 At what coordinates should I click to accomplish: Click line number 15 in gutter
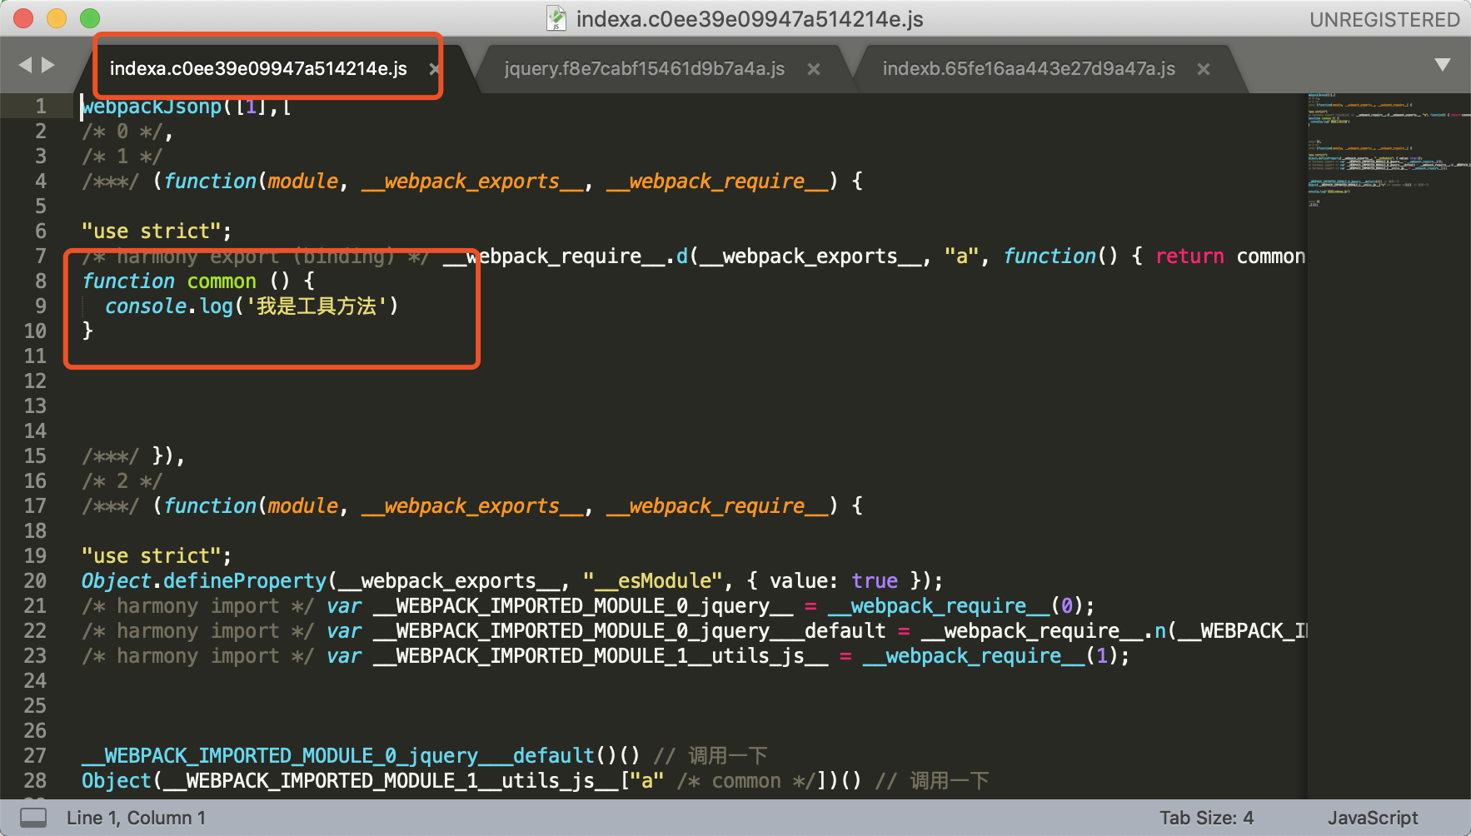[35, 456]
